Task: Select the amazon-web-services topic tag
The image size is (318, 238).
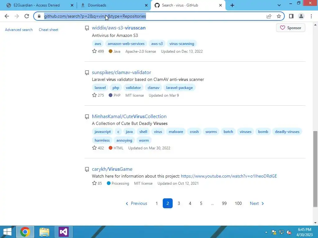Action: [x=126, y=44]
